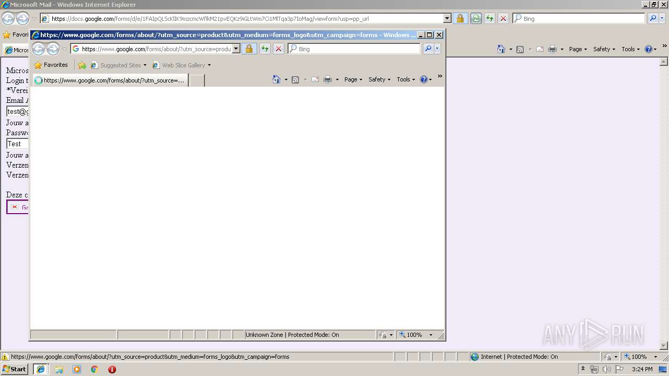Open the Safety menu in the Microsoft Mail window
The height and width of the screenshot is (376, 669).
[x=604, y=49]
